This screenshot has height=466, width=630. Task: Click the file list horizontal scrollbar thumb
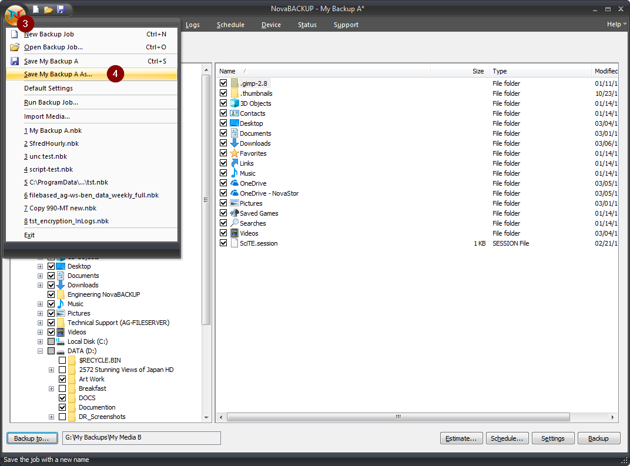tap(398, 417)
